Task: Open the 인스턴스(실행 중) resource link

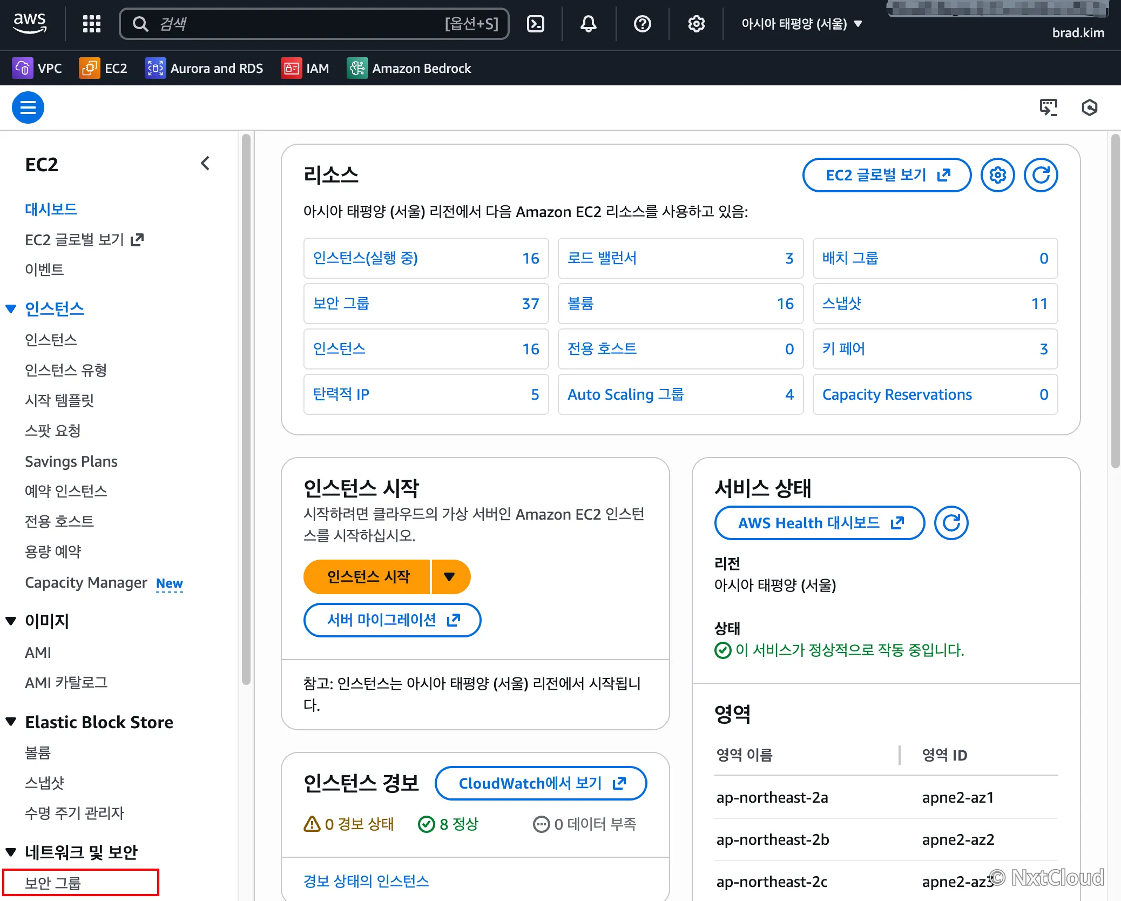Action: click(366, 258)
